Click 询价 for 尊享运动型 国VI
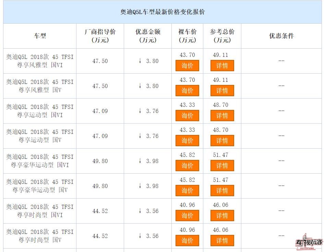This screenshot has height=252, width=325. click(187, 115)
